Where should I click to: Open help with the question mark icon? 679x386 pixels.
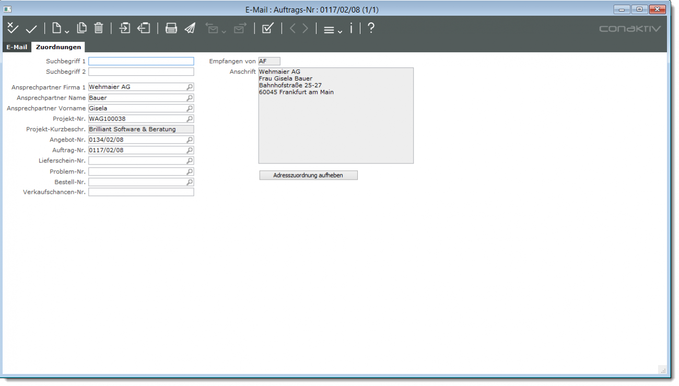click(371, 29)
